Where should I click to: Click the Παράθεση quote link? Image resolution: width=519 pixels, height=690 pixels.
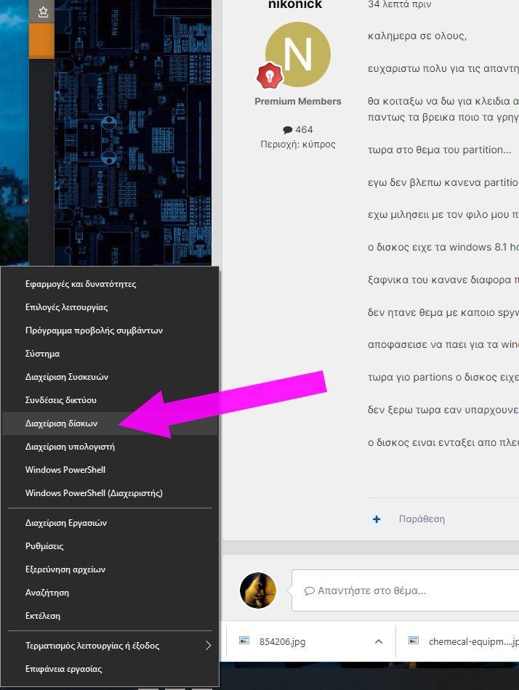[x=422, y=519]
